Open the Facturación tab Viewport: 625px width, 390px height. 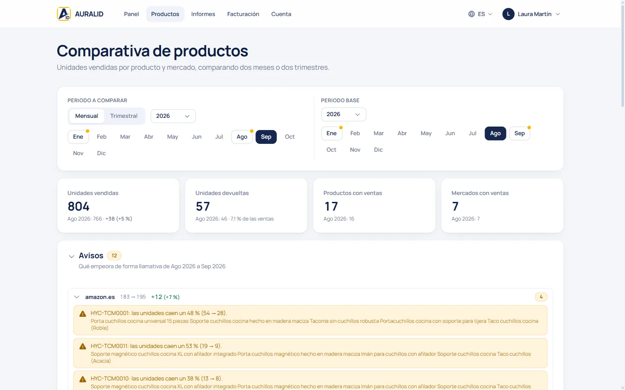point(243,14)
